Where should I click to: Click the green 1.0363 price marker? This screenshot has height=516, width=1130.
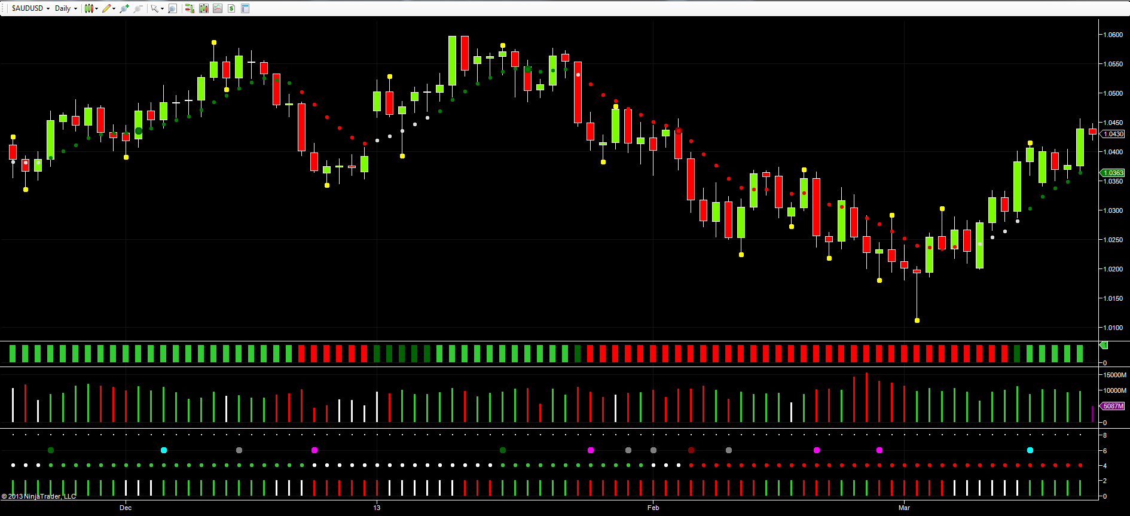click(x=1113, y=173)
